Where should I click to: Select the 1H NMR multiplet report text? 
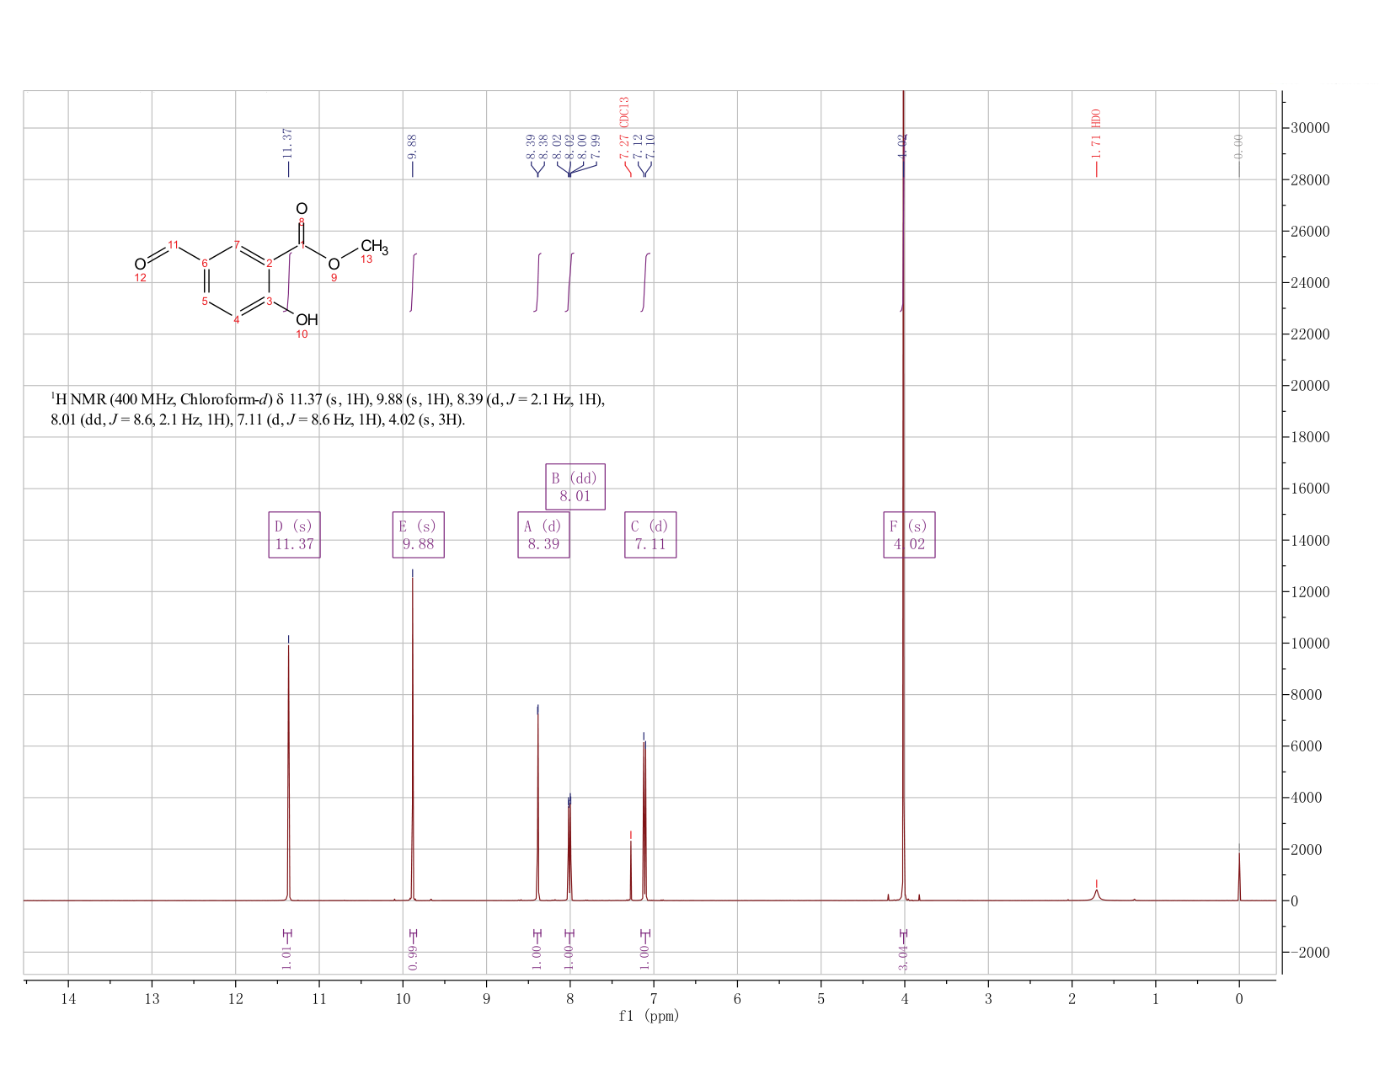(x=328, y=409)
